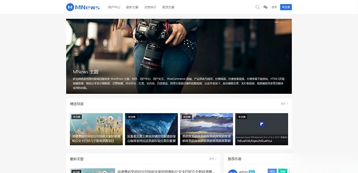Open the blue mountain featured card
The height and width of the screenshot is (173, 358).
[x=151, y=129]
